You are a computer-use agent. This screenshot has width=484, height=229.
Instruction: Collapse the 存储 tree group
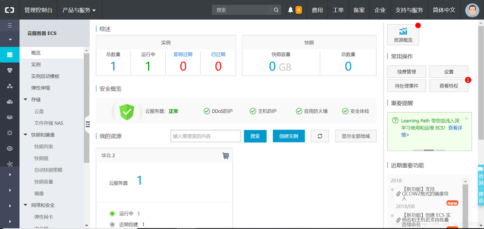[x=26, y=99]
